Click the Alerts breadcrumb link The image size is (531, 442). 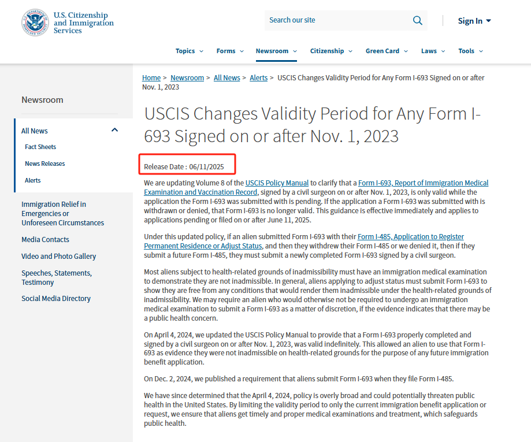click(x=258, y=78)
